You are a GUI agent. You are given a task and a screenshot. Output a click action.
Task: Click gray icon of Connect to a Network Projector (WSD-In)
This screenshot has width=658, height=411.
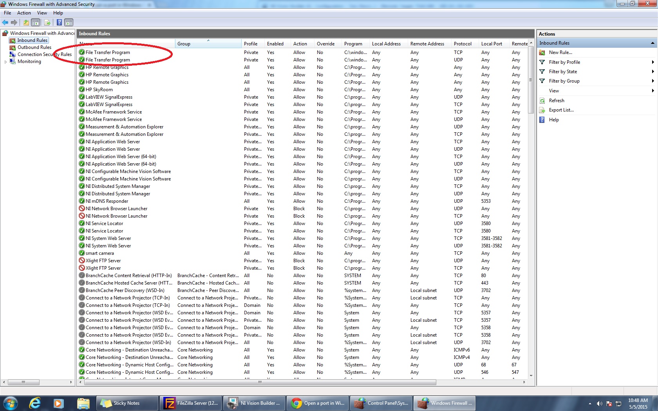tap(82, 342)
